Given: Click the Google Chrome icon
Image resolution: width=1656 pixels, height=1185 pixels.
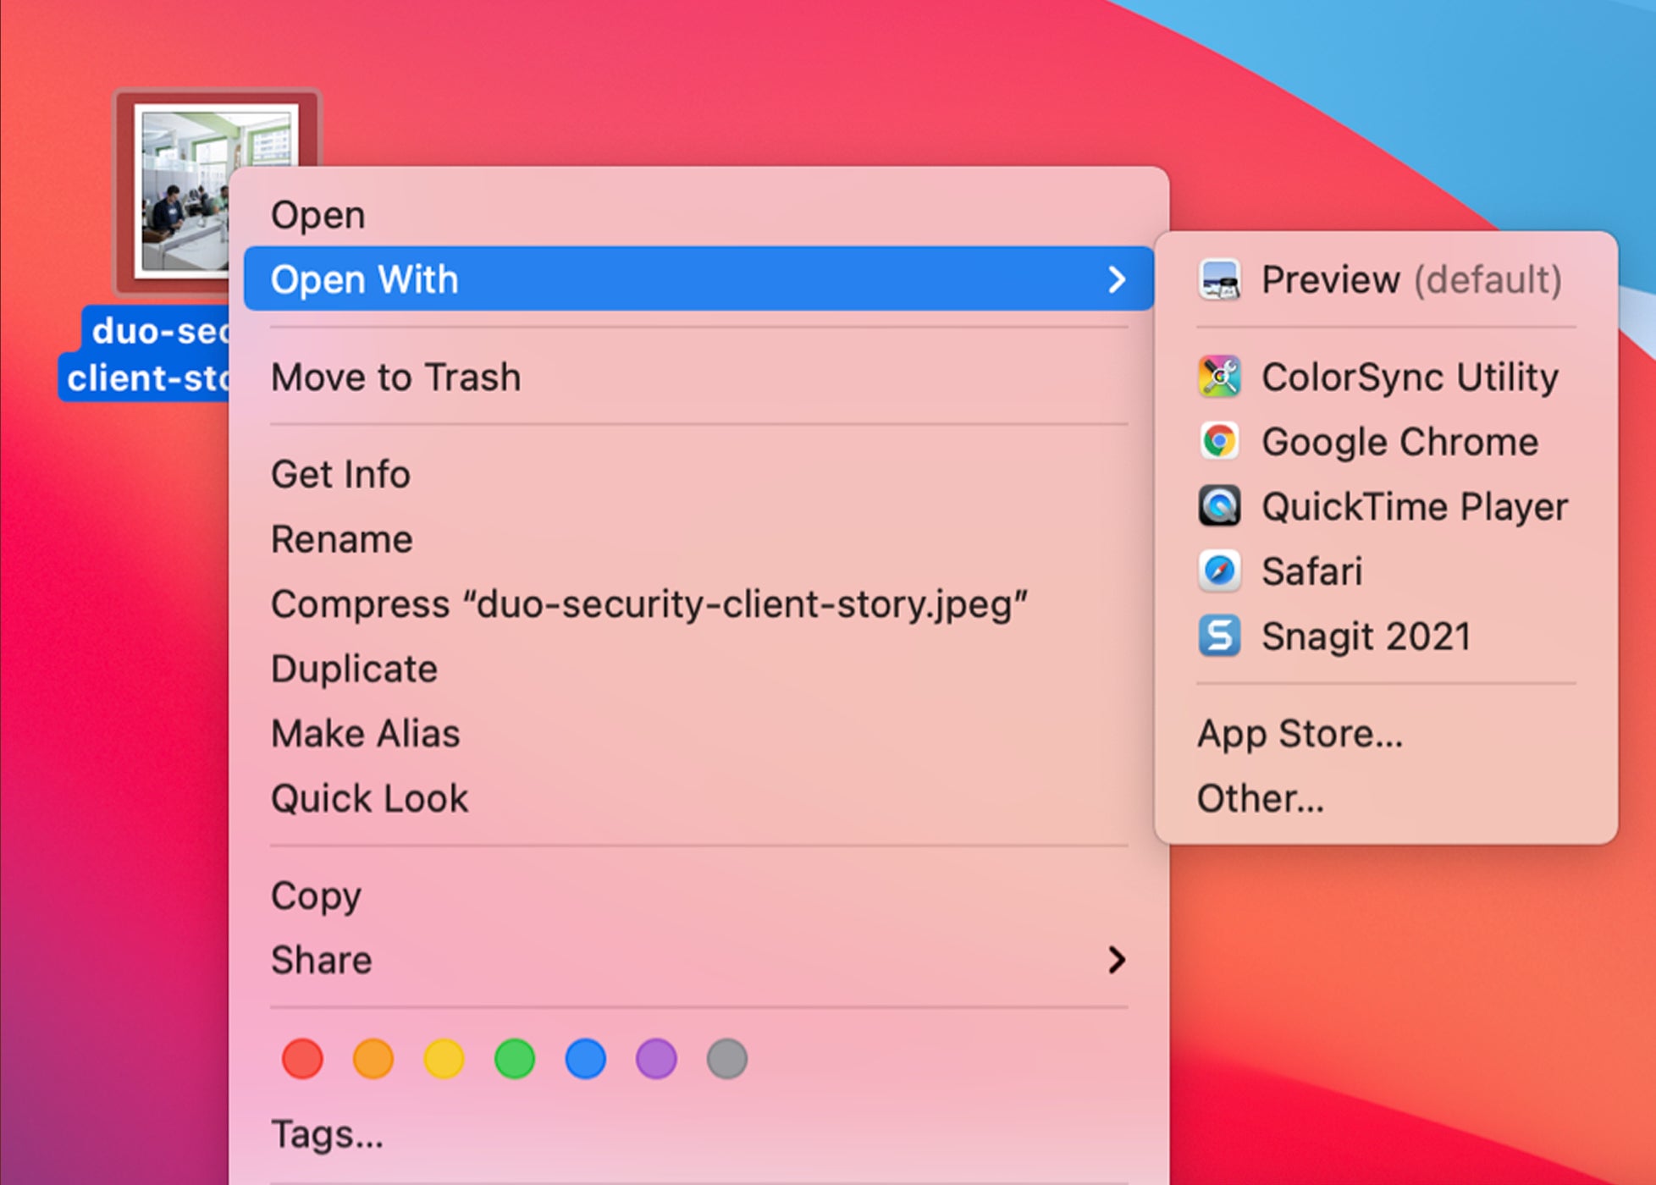Looking at the screenshot, I should coord(1219,441).
